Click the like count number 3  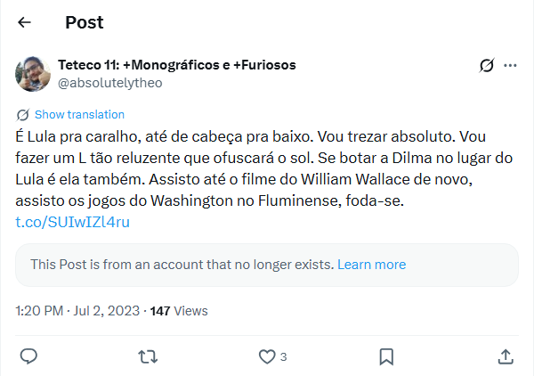(283, 357)
